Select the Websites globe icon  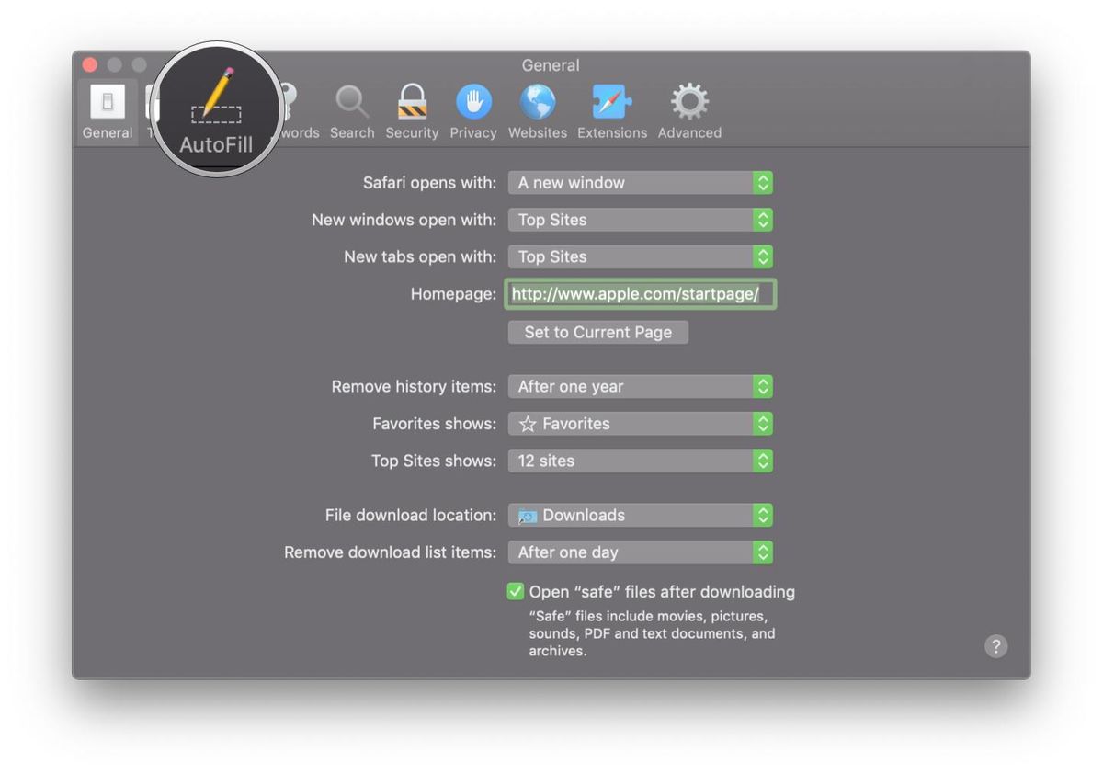pos(537,104)
